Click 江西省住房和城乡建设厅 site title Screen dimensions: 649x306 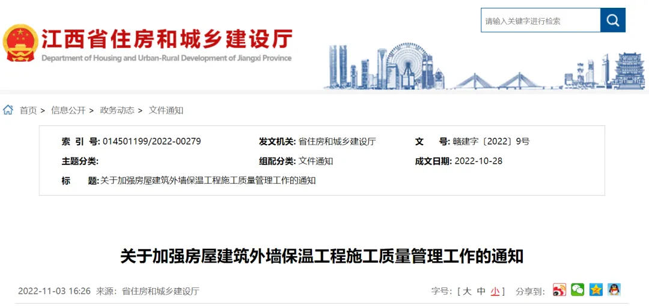167,39
